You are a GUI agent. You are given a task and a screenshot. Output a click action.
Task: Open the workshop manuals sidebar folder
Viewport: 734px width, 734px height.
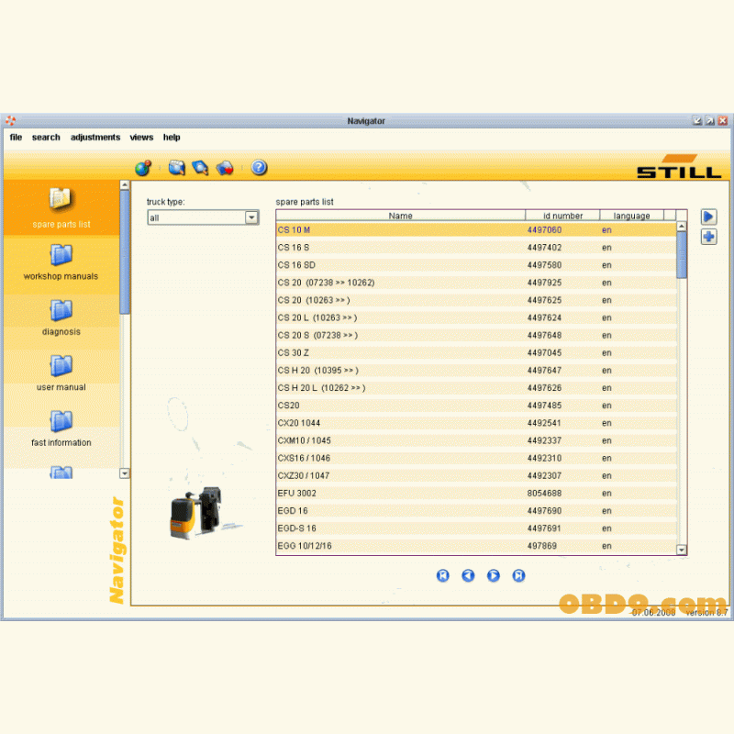61,262
